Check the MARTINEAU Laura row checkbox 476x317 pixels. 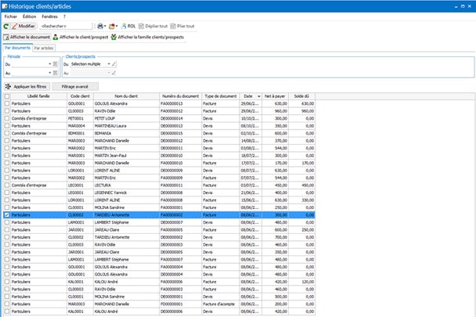pyautogui.click(x=7, y=126)
